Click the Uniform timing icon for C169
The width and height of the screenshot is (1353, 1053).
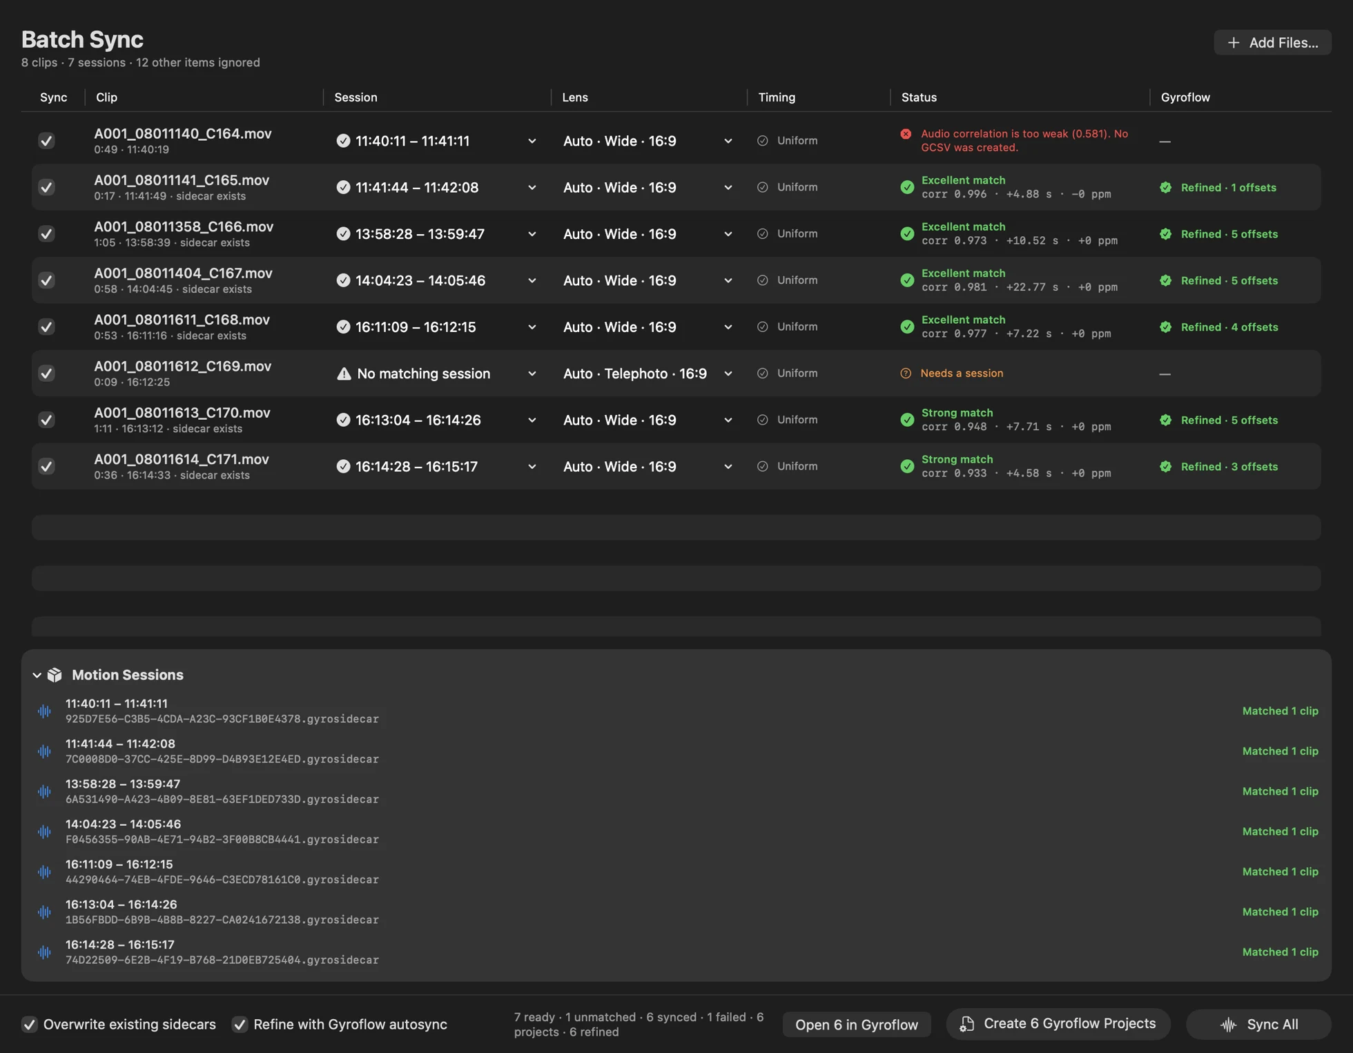[762, 374]
